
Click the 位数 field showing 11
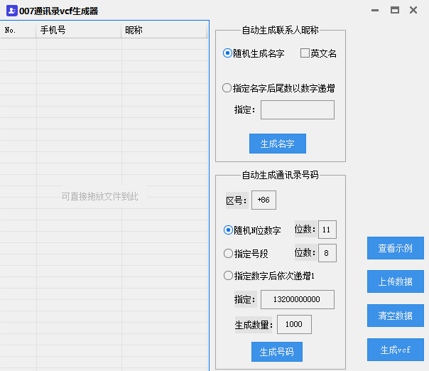click(x=327, y=230)
